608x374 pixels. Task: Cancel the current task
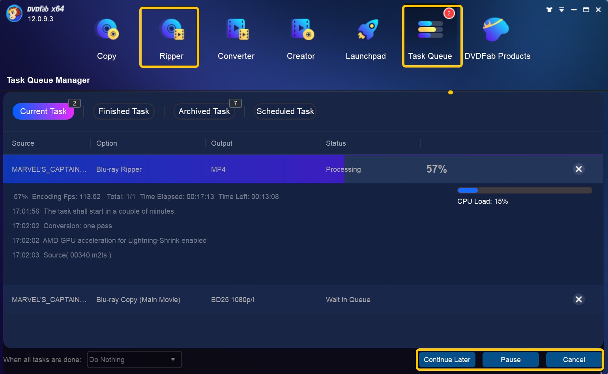coord(574,360)
